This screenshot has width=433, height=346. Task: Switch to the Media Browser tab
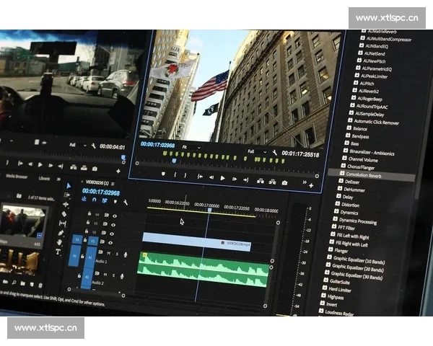point(16,176)
